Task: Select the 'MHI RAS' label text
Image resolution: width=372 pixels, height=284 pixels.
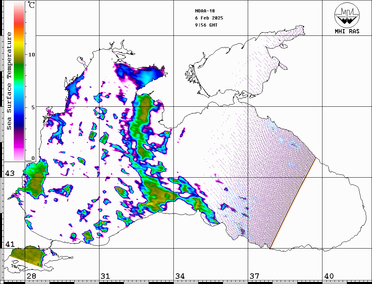Action: tap(347, 31)
